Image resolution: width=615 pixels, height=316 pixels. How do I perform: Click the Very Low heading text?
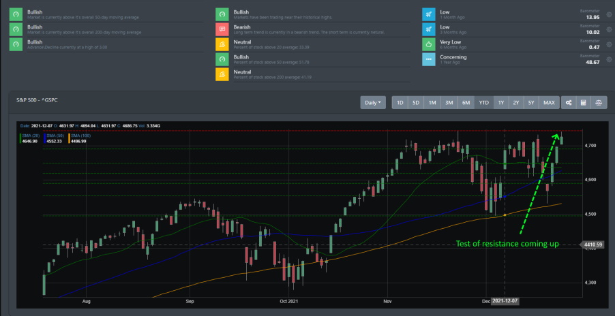[x=451, y=42]
